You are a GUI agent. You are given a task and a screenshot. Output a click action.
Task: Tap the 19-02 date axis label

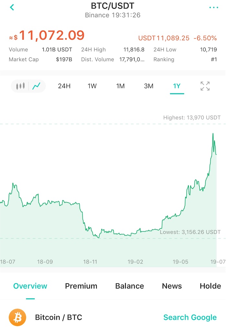[135, 262]
